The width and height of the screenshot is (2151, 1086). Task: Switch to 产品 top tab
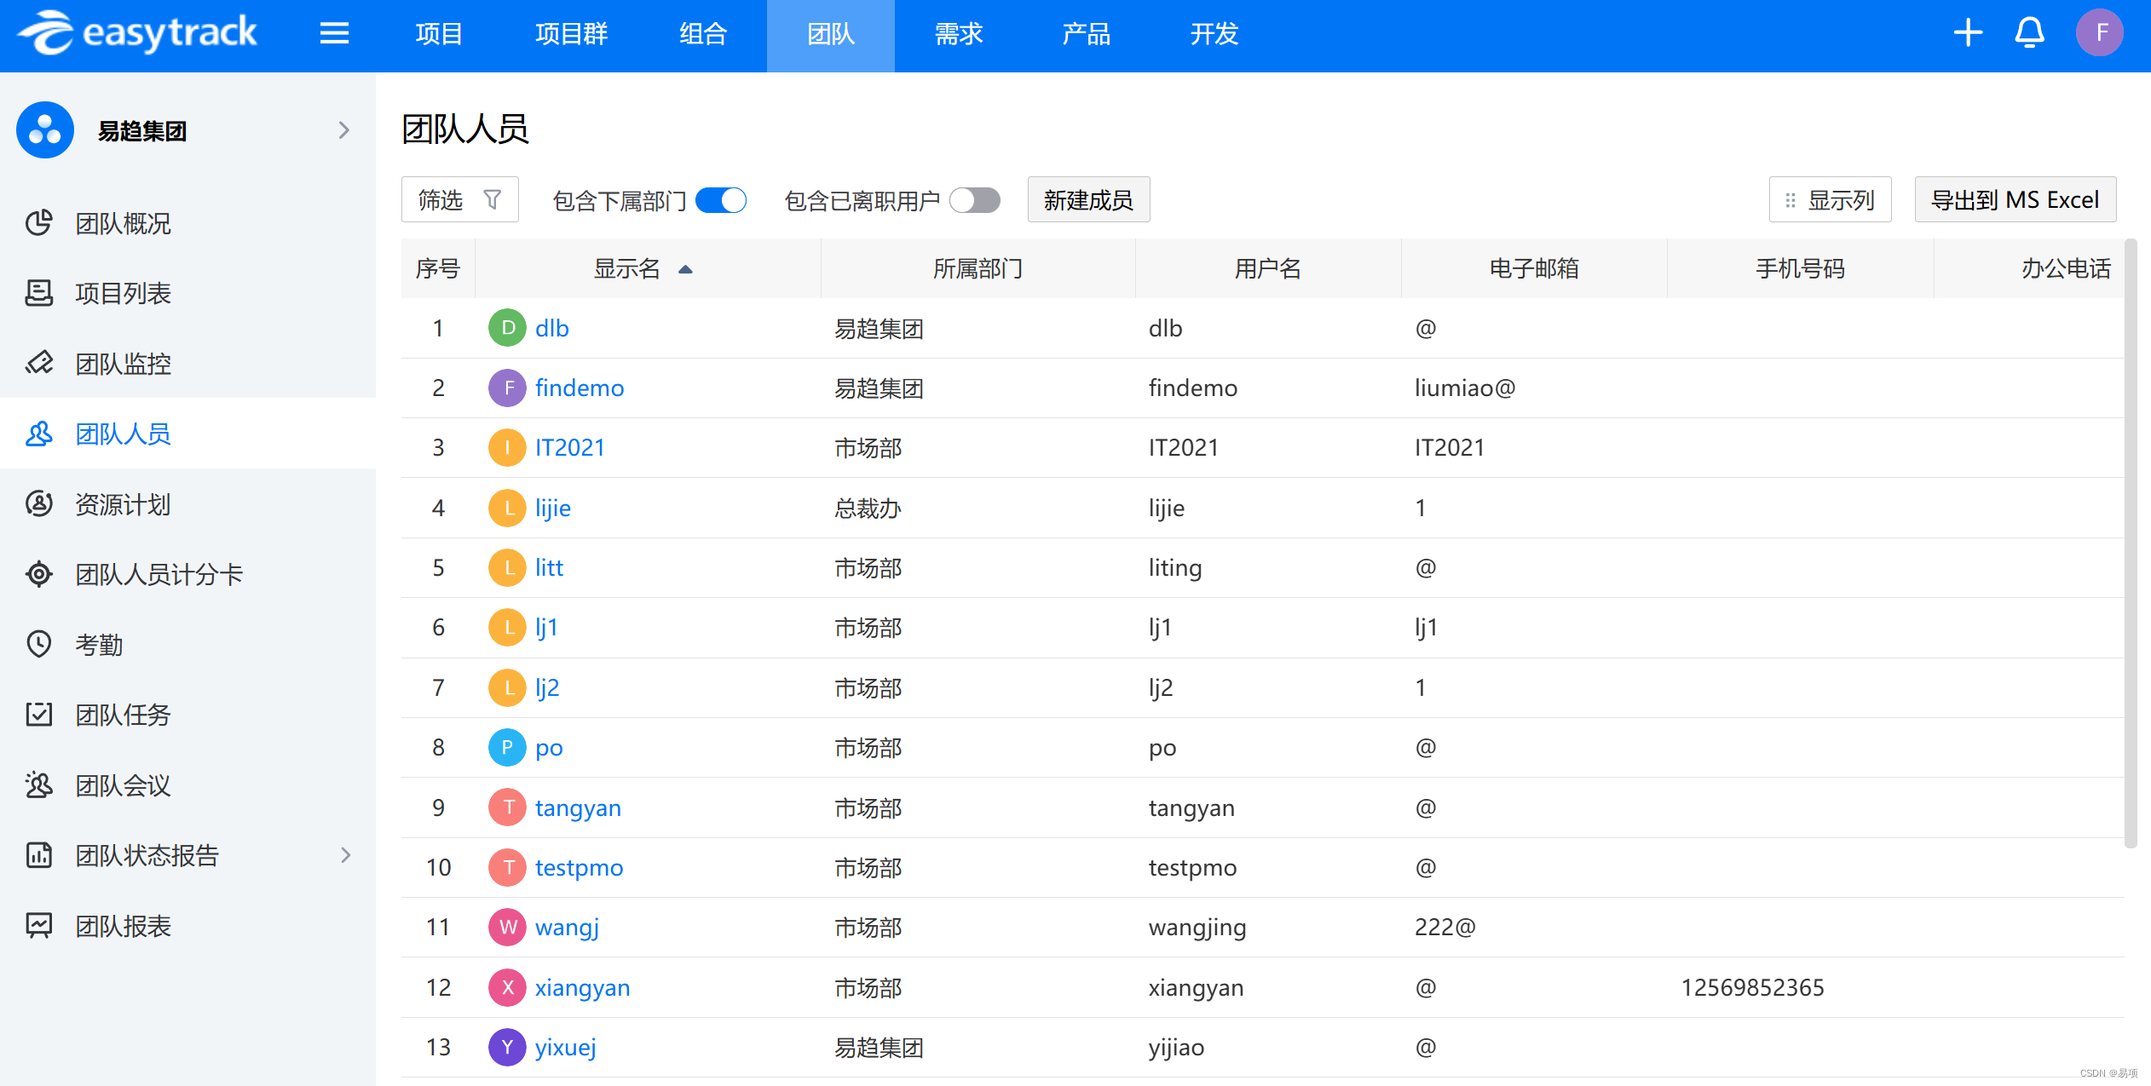[1087, 34]
